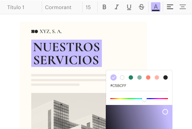This screenshot has height=129, width=192.
Task: Apply strikethrough formatting
Action: (142, 7)
